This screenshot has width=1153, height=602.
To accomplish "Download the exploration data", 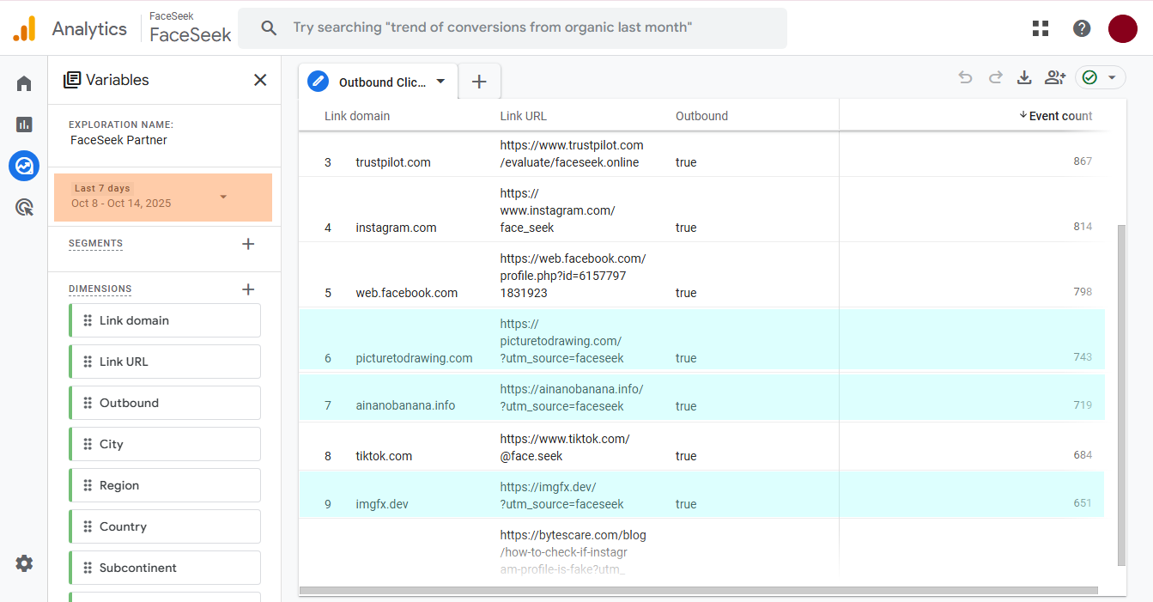I will point(1023,78).
